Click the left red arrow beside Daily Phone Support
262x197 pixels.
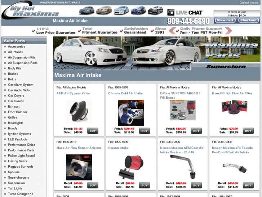pos(172,31)
